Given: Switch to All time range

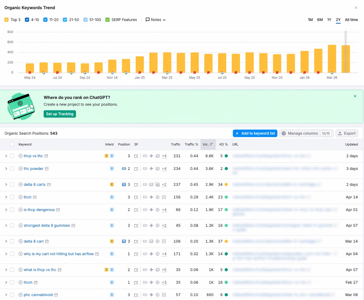Looking at the screenshot, I should click(351, 20).
